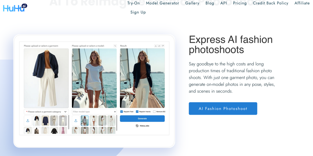Select the beige belted suit garment thumbnail
Screen dimensions: 313x156
tap(54, 120)
